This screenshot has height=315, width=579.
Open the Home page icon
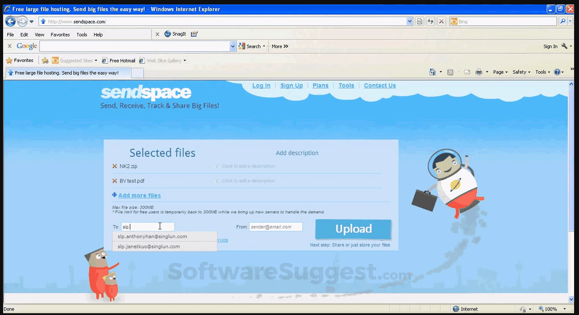[432, 72]
